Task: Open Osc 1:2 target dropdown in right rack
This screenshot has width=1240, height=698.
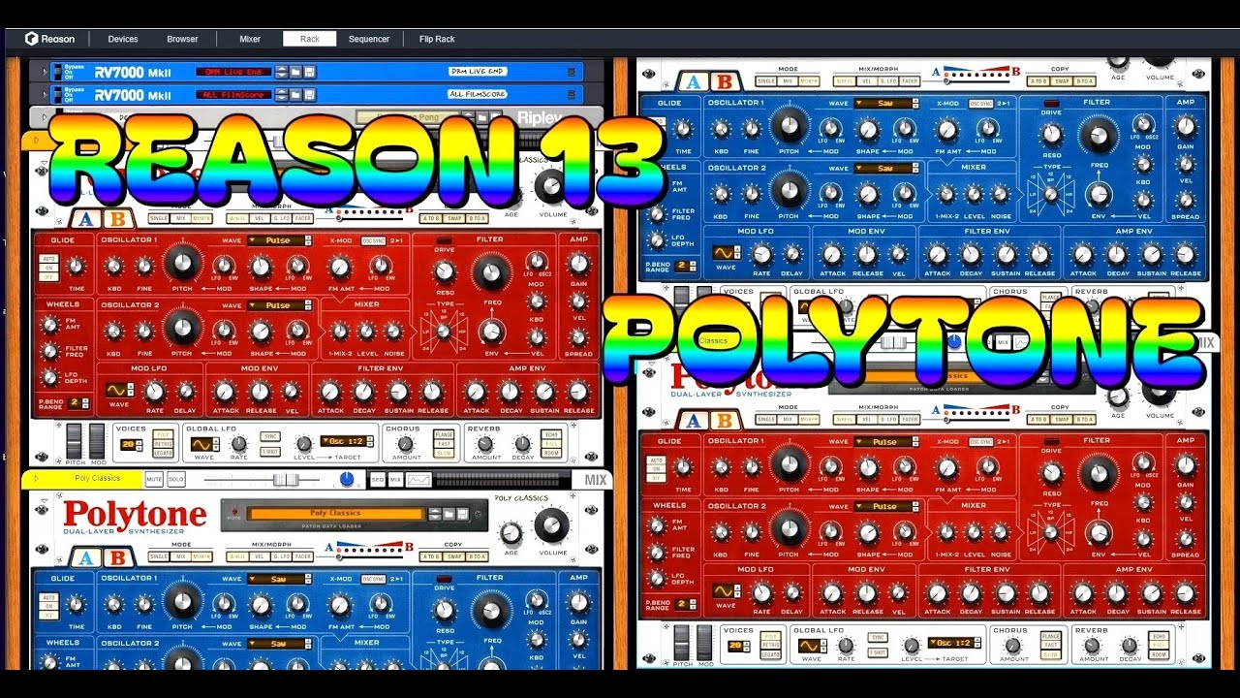Action: point(956,643)
